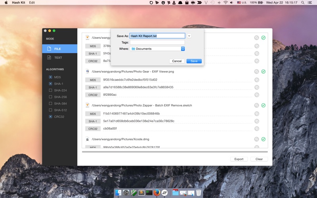Screen dimensions: 317x198
Task: Click green checkmark for Photo Gear EXIF Viewer.png
Action: point(264,72)
